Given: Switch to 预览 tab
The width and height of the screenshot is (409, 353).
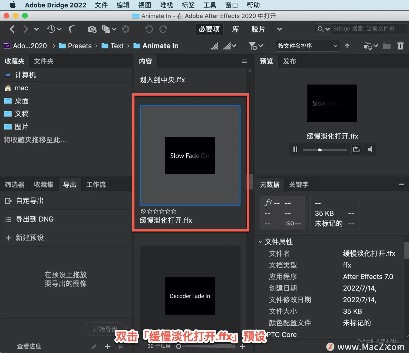Looking at the screenshot, I should tap(266, 61).
